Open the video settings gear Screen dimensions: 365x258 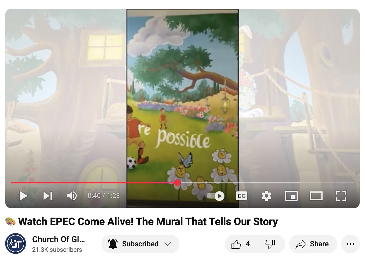(266, 196)
